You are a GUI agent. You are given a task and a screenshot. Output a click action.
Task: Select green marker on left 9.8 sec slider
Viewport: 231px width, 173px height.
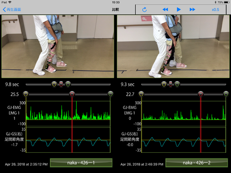tap(68, 84)
